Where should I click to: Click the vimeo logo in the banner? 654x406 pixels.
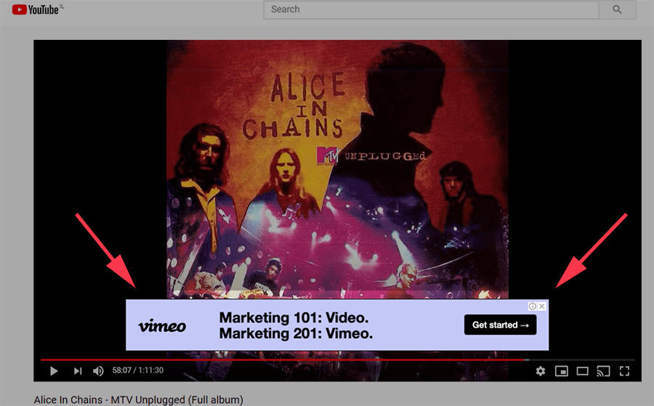(162, 326)
